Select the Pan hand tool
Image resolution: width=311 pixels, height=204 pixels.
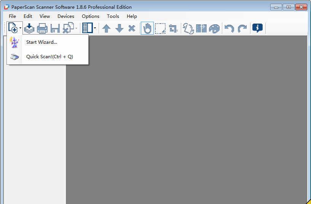[147, 28]
